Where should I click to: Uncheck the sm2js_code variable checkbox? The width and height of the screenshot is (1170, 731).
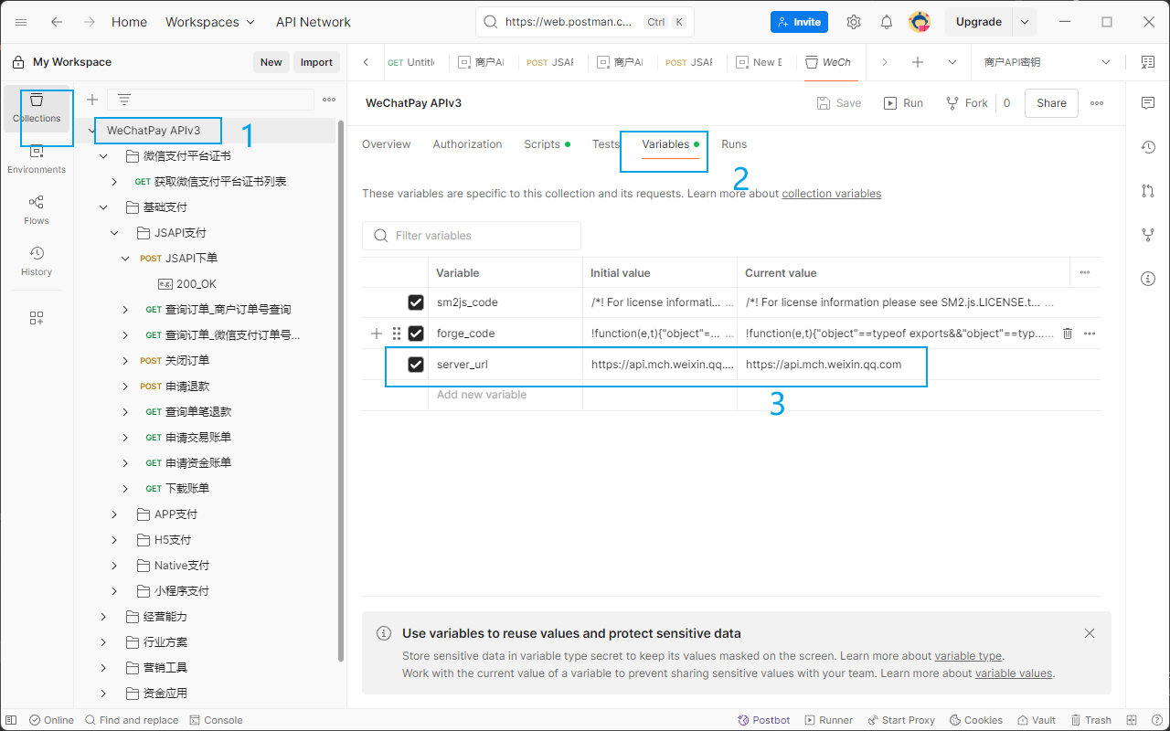tap(416, 302)
